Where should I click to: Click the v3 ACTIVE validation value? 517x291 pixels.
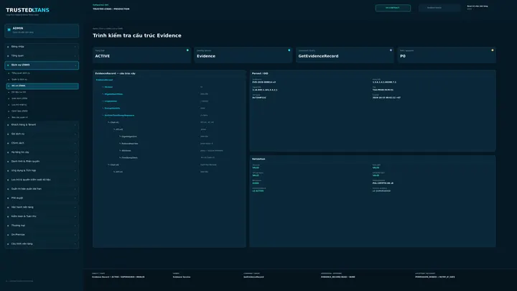pyautogui.click(x=258, y=191)
